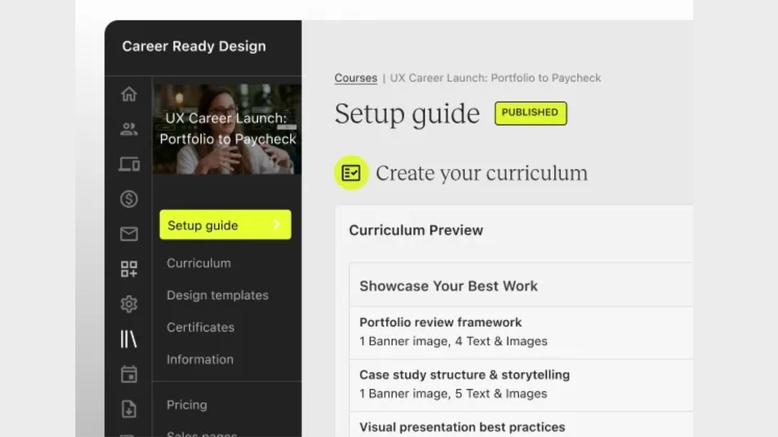Click the file download icon
This screenshot has width=778, height=437.
129,409
